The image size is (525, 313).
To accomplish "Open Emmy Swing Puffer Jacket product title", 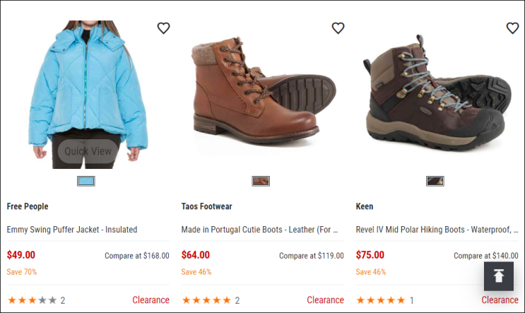I will tap(72, 230).
